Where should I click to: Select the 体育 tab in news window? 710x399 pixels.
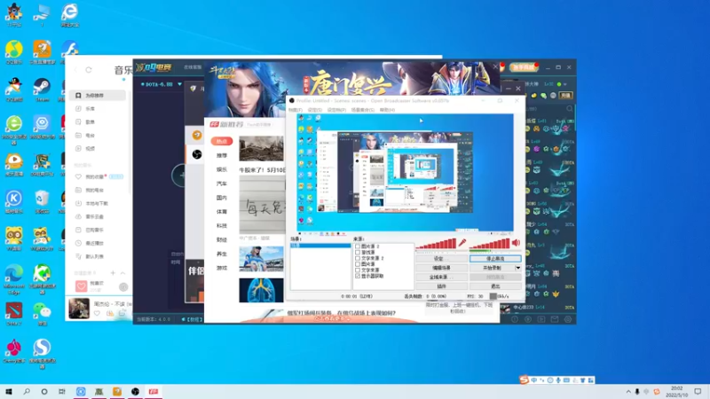coord(221,212)
